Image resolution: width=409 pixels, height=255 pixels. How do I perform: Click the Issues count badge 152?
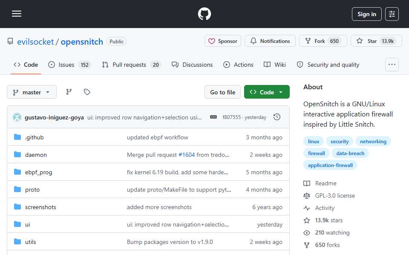tap(84, 65)
